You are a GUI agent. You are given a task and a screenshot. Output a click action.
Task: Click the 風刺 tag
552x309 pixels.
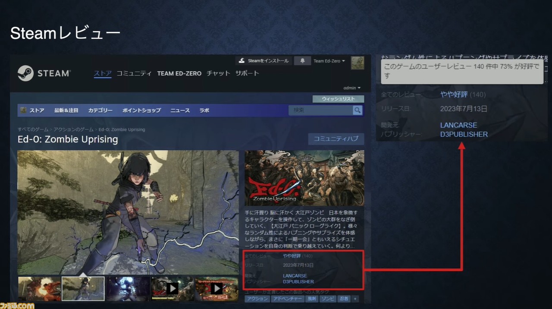pos(311,299)
